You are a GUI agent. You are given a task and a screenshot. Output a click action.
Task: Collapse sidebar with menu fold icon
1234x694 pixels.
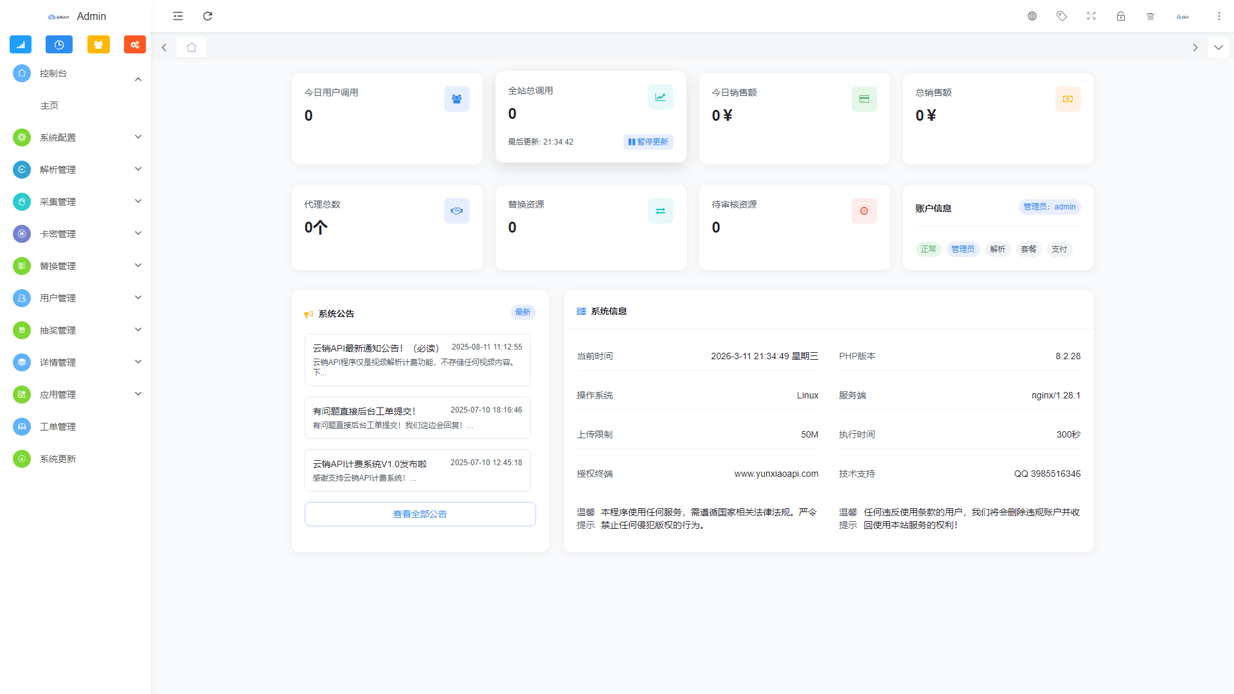(x=178, y=16)
